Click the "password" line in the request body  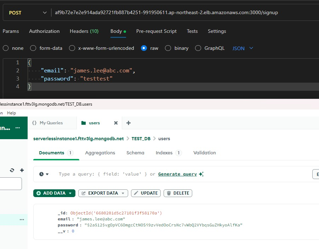76,79
